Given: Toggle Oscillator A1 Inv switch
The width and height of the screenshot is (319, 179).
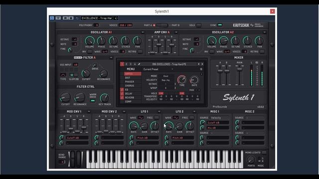Looking at the screenshot, I should tap(90, 52).
